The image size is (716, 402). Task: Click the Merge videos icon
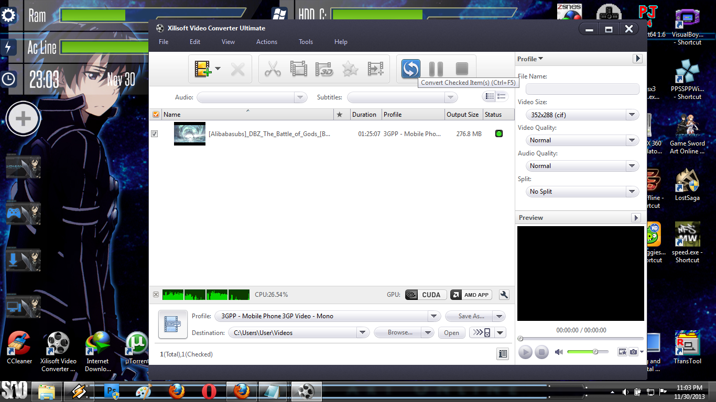point(375,69)
